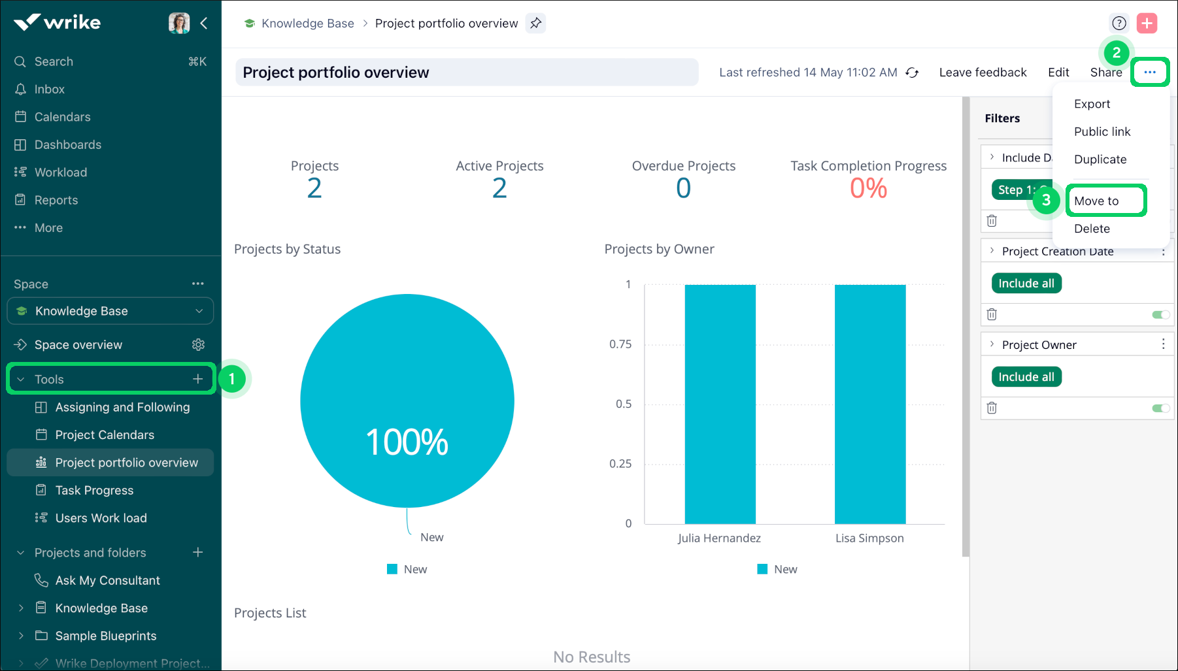Viewport: 1178px width, 671px height.
Task: Click the New legend swatch under pie chart
Action: click(x=392, y=569)
